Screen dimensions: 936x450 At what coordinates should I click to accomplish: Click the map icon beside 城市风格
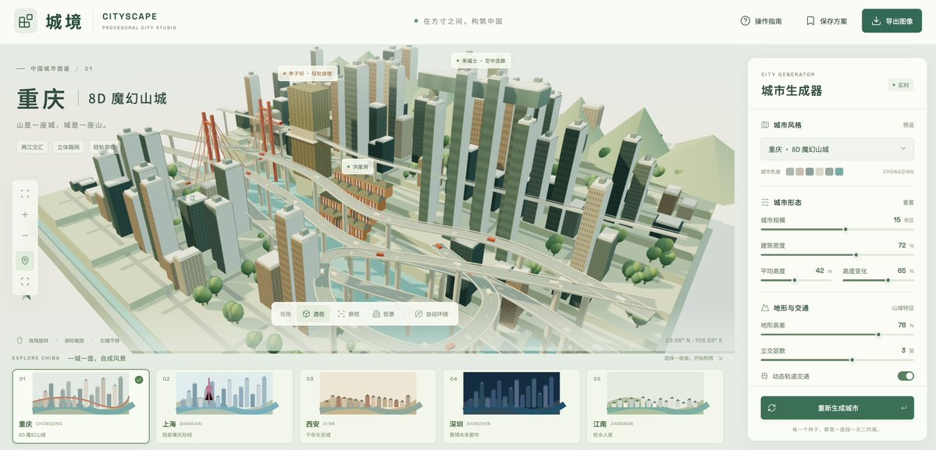pos(765,125)
